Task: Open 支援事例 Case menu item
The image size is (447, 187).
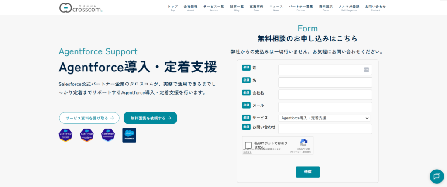Action: tap(256, 8)
